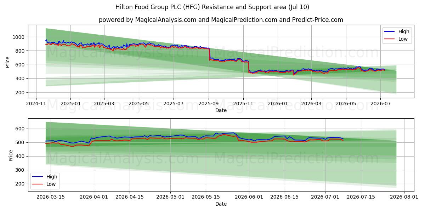Click the top chart x-axis date "2025-03"
The image size is (425, 212).
[x=104, y=104]
